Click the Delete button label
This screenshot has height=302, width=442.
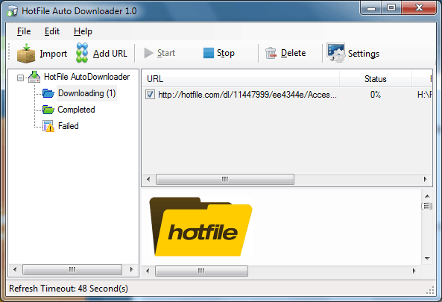[x=293, y=53]
